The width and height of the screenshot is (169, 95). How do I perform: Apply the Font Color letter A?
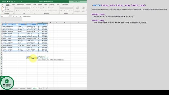point(32,11)
